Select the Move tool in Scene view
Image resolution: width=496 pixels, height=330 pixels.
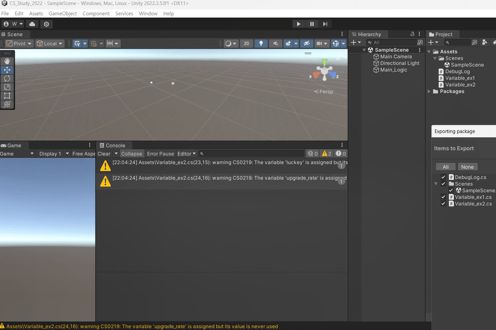pyautogui.click(x=7, y=69)
